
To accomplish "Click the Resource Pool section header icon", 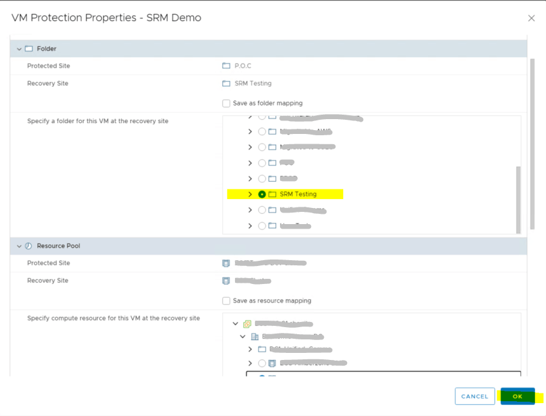I will [28, 246].
